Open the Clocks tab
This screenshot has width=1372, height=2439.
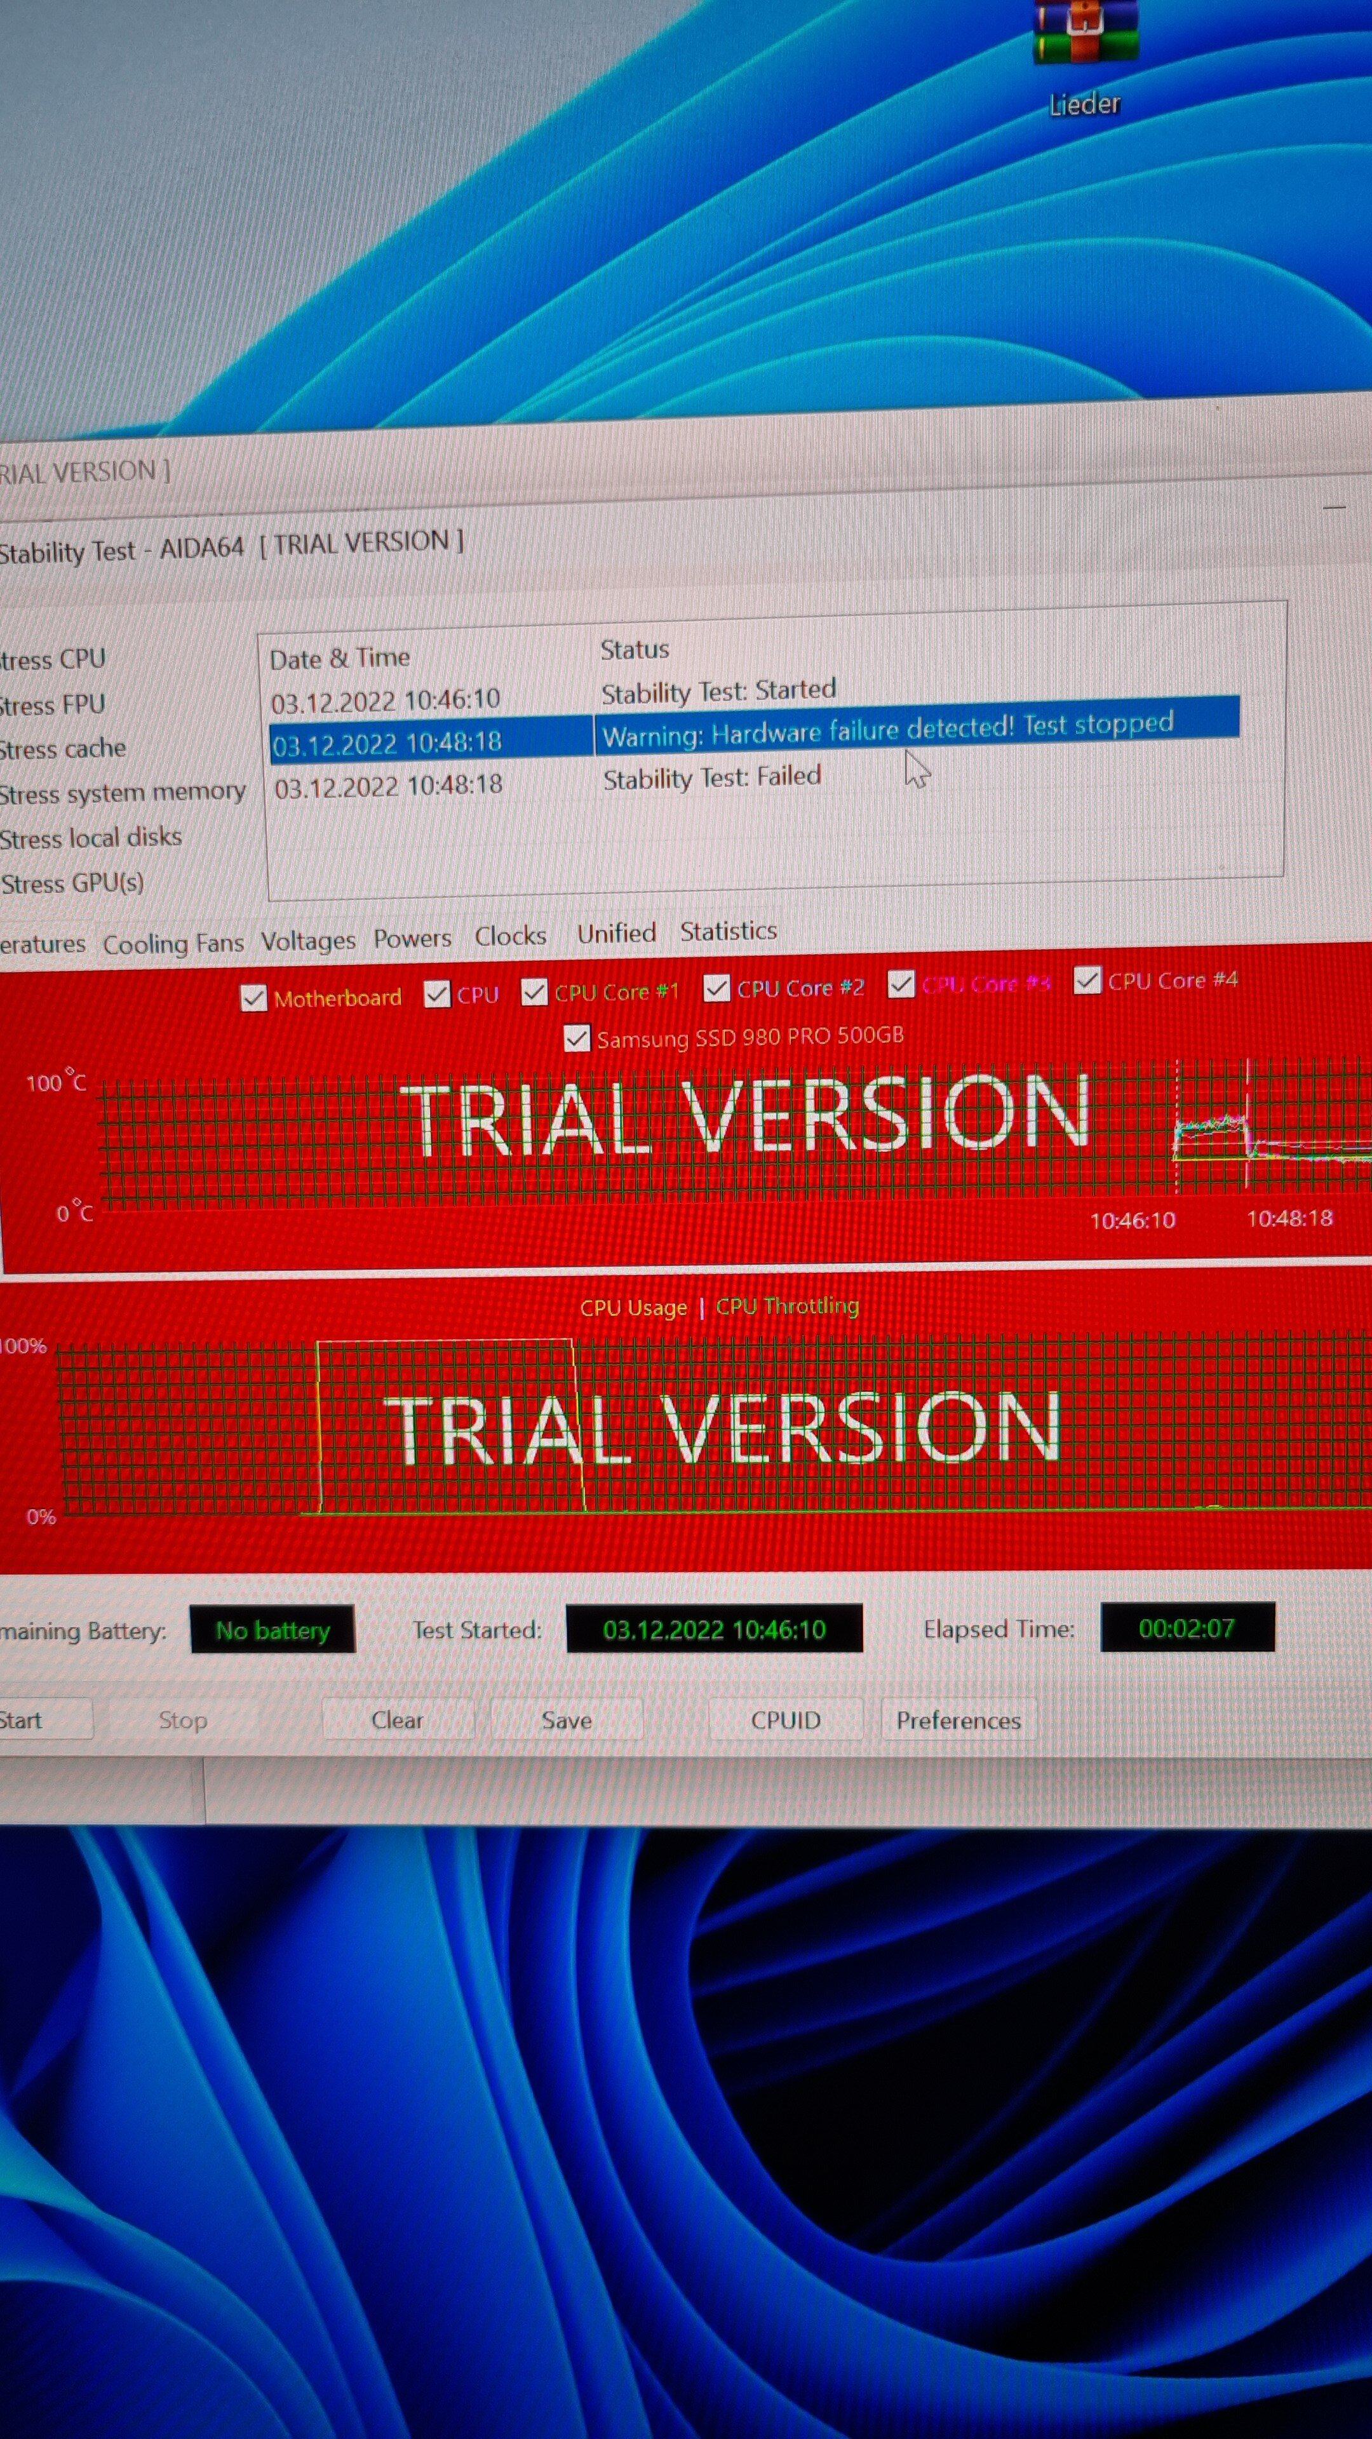point(510,936)
